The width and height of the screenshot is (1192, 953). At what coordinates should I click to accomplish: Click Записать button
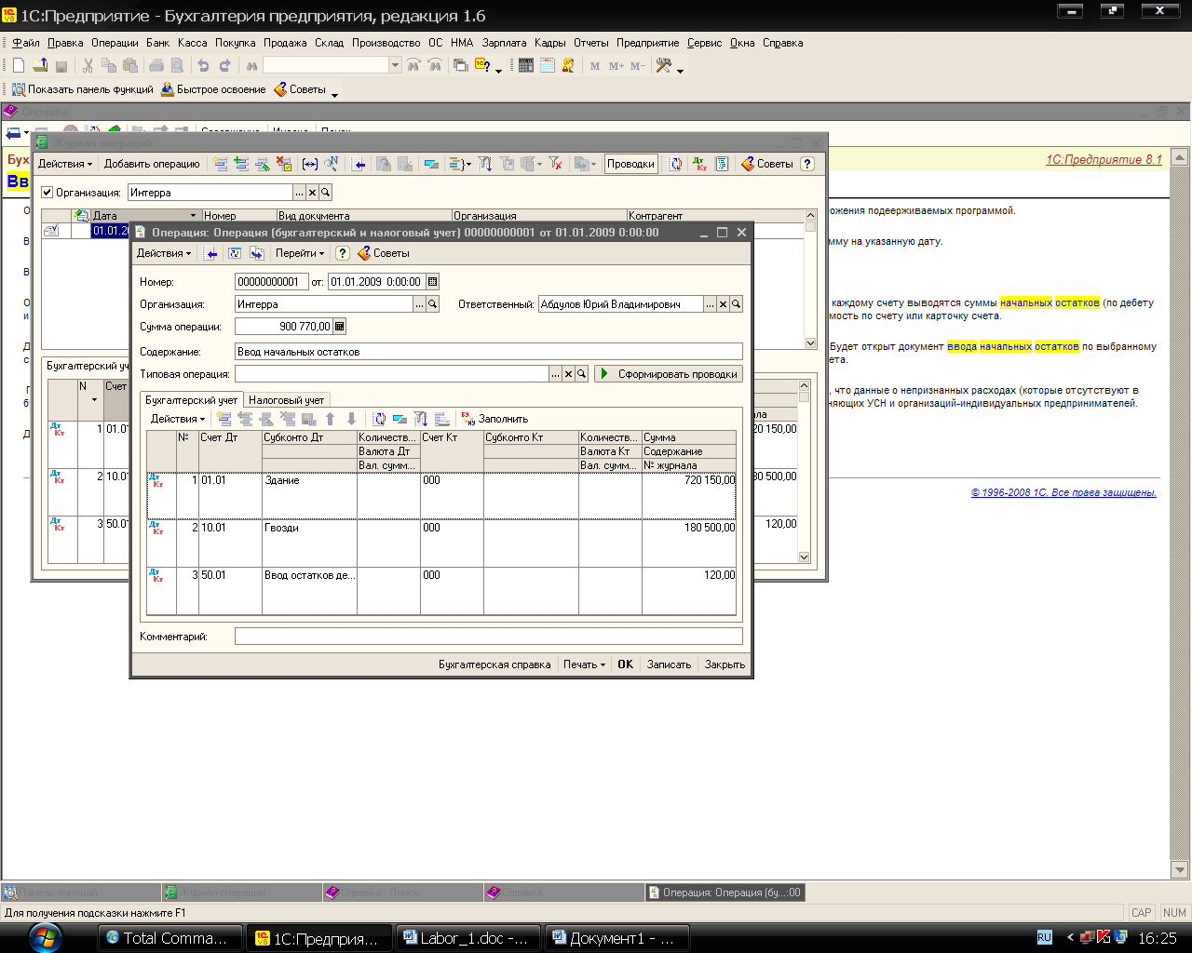[669, 664]
